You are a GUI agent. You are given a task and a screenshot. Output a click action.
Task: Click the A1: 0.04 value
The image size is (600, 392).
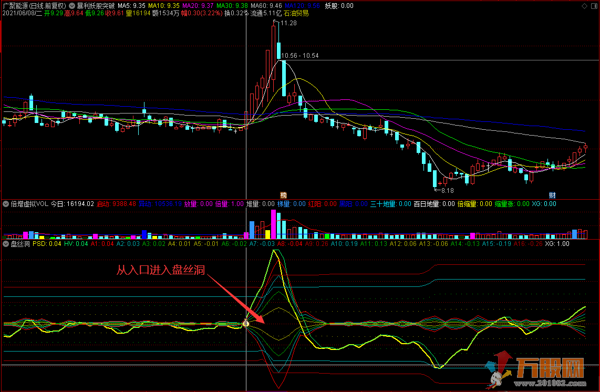102,244
